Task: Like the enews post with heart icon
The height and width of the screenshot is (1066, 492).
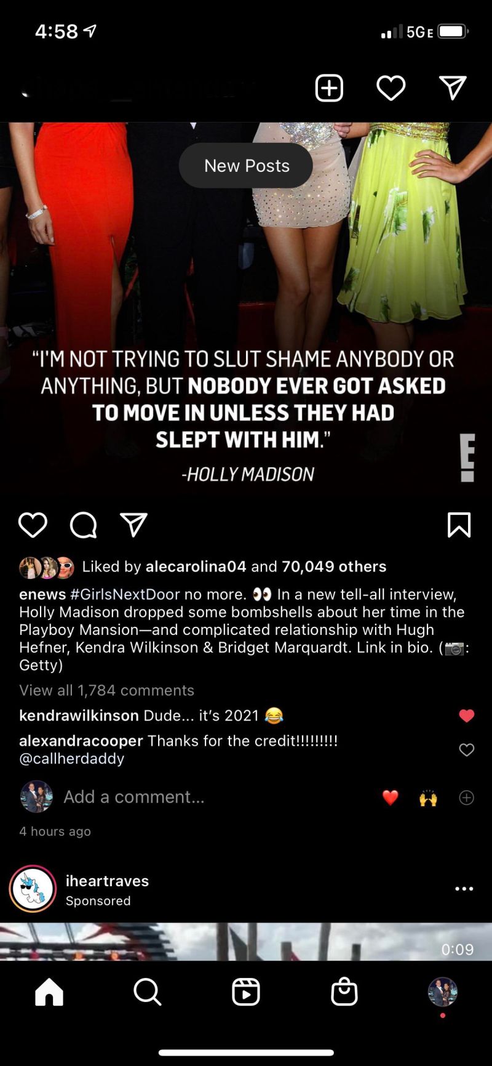Action: (33, 525)
